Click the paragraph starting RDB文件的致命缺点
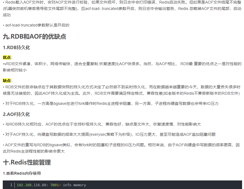The image size is (244, 189). point(122,90)
